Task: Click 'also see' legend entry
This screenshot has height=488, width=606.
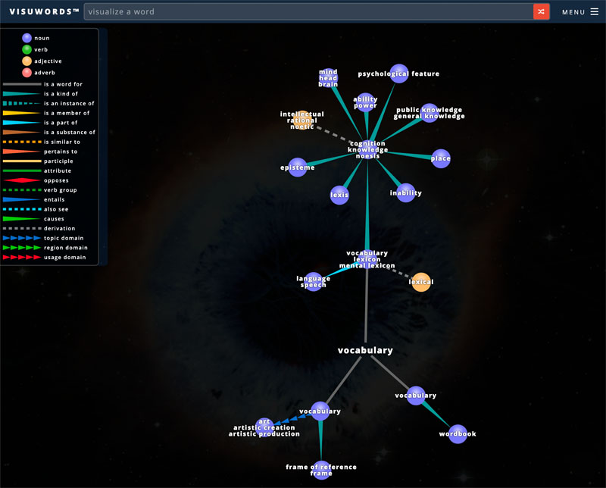Action: point(36,209)
